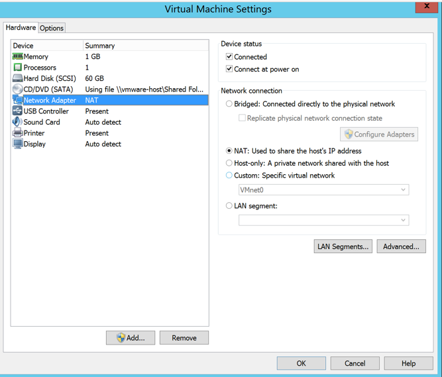Click the Cancel button

coord(355,363)
